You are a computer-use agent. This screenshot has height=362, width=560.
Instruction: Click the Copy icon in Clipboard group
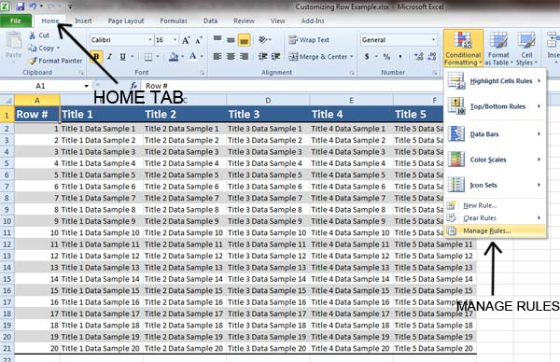click(33, 48)
